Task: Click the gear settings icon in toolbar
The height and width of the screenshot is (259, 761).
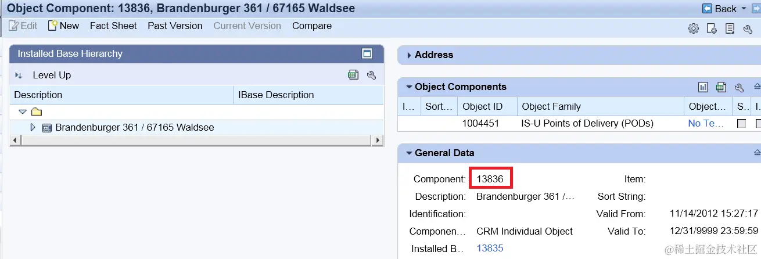Action: click(x=693, y=28)
